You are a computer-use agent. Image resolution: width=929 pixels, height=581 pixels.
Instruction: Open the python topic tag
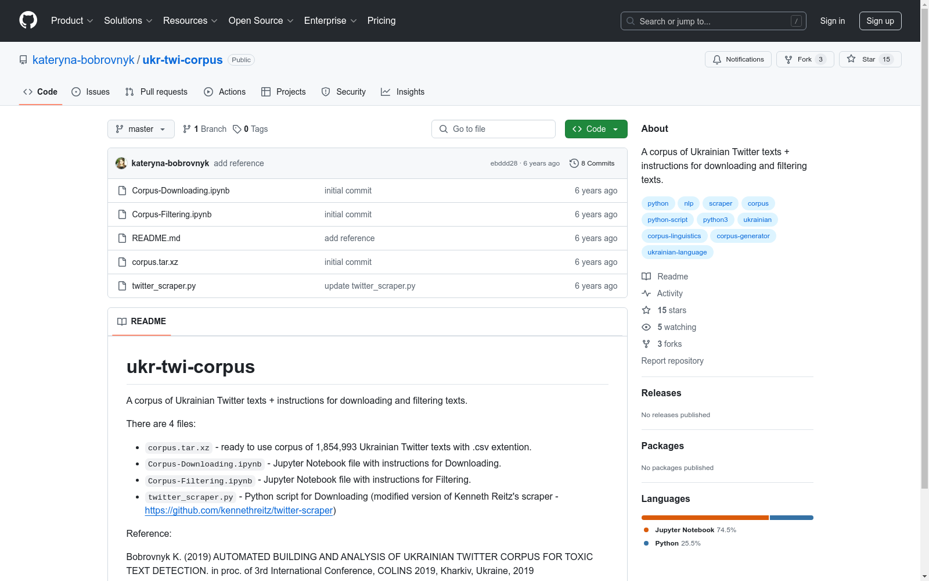tap(658, 203)
